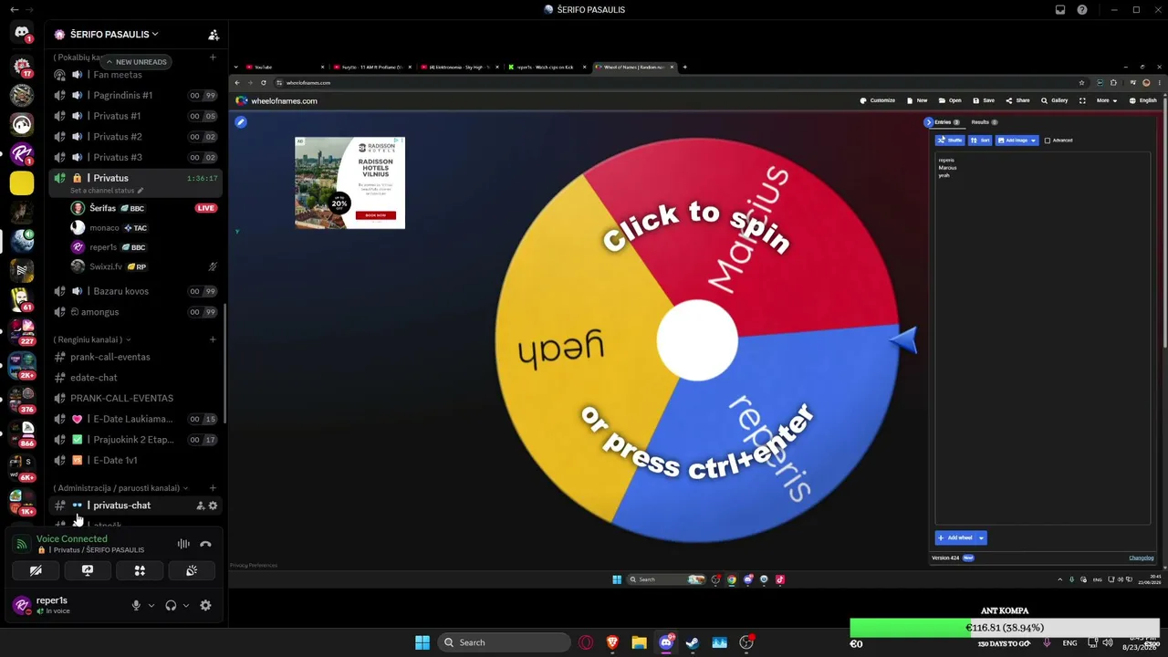Screen dimensions: 1168x657
Task: Create invite for privatus-chat channel
Action: click(x=201, y=506)
